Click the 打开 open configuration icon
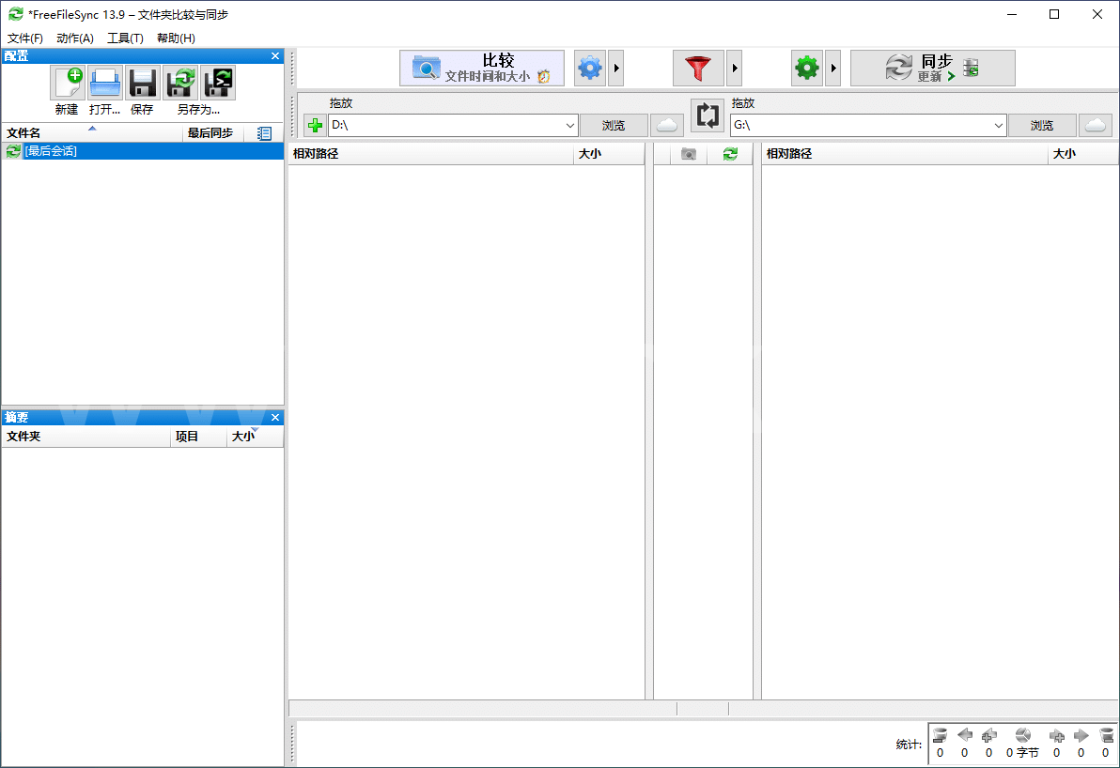Viewport: 1120px width, 768px height. [105, 84]
